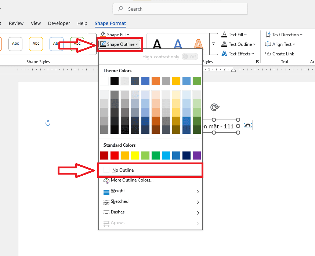The height and width of the screenshot is (256, 315).
Task: Click the Shape Fill paint bucket icon
Action: coord(102,35)
